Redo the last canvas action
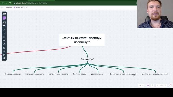The height and width of the screenshot is (97, 173). pyautogui.click(x=143, y=85)
